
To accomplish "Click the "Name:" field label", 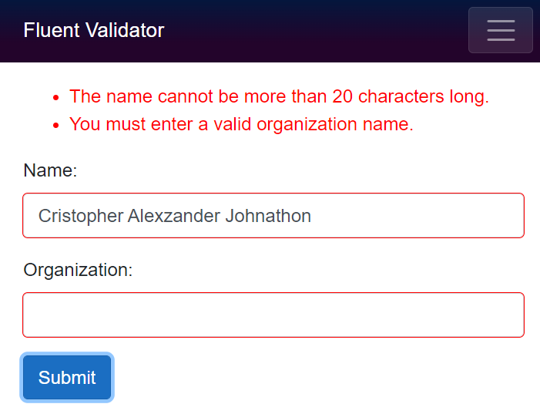I will coord(50,170).
